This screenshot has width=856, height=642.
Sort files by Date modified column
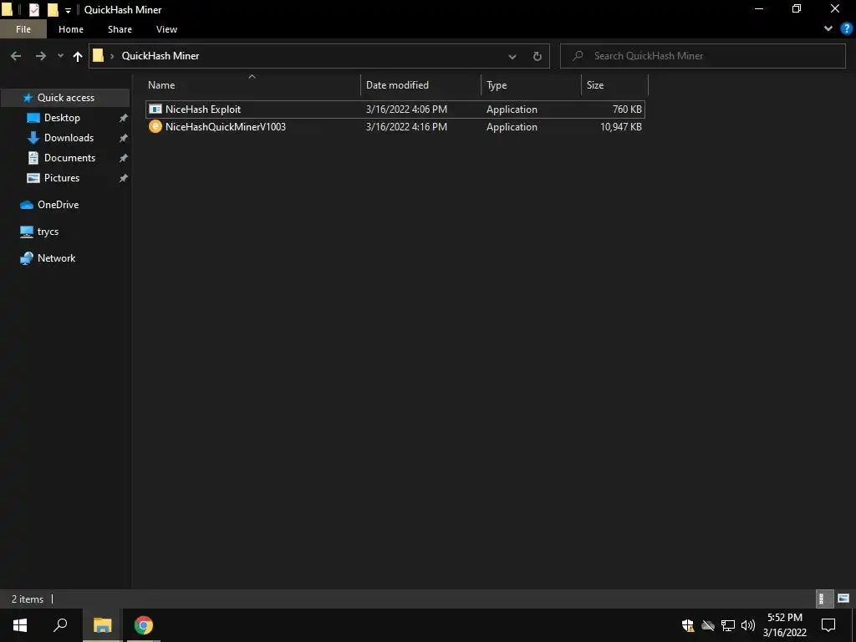pos(421,85)
